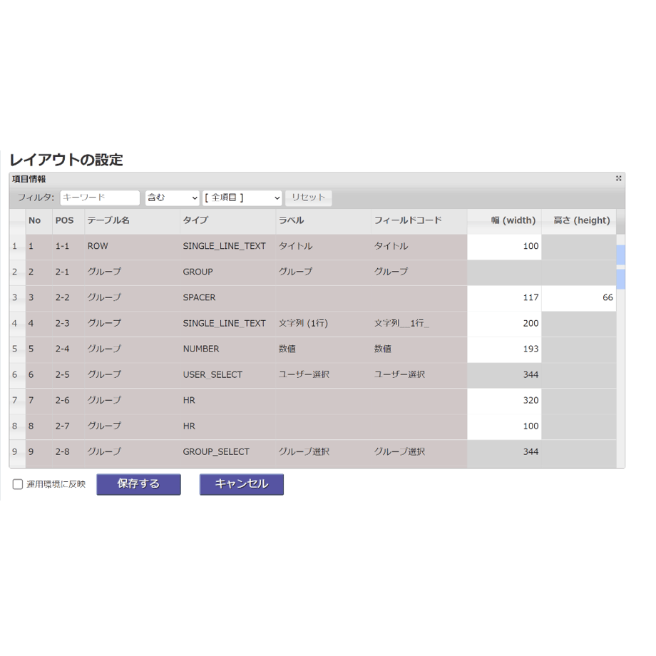Focus the キーワード filter input field
656x656 pixels.
point(100,198)
